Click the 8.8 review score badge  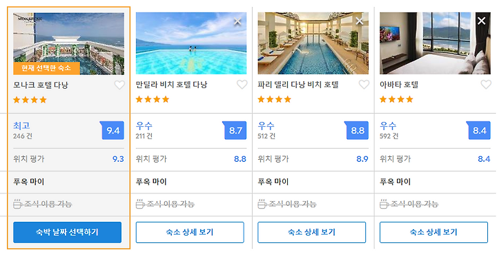pyautogui.click(x=357, y=130)
